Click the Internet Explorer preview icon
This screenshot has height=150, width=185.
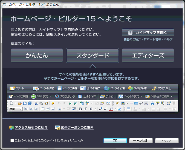[x=82, y=103]
